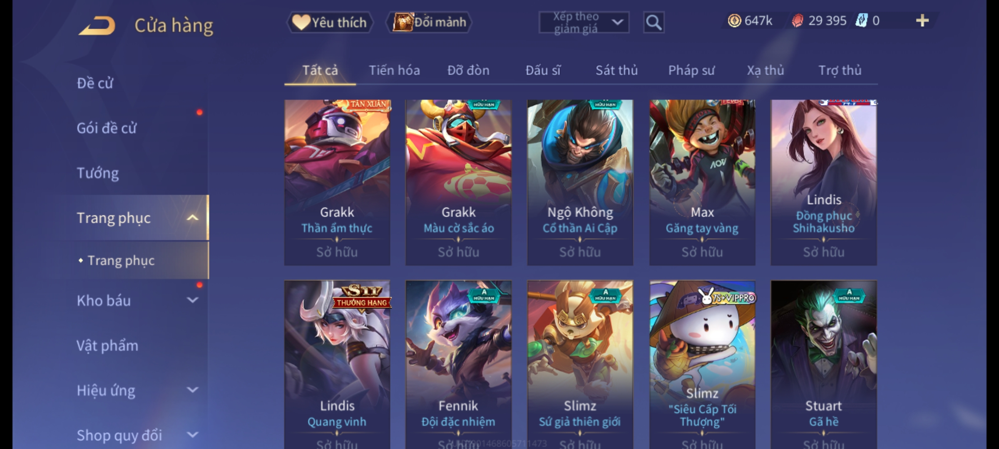Select the Ngộ Không Cổ thần Ai Cập skin
The image size is (999, 449).
(580, 183)
